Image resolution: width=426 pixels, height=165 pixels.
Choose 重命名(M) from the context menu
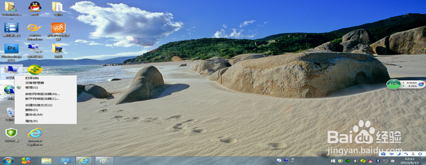point(46,114)
